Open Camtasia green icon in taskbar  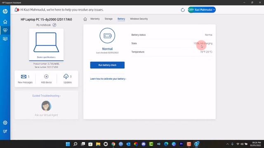click(x=151, y=144)
